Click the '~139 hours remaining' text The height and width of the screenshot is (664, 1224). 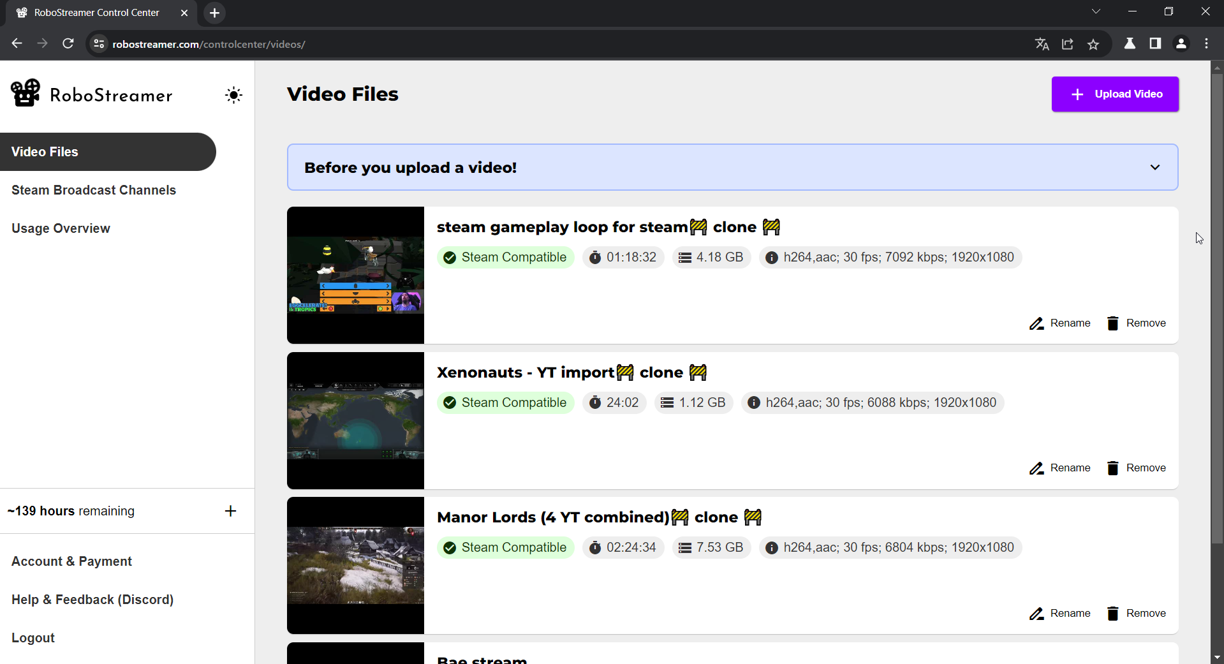[71, 511]
